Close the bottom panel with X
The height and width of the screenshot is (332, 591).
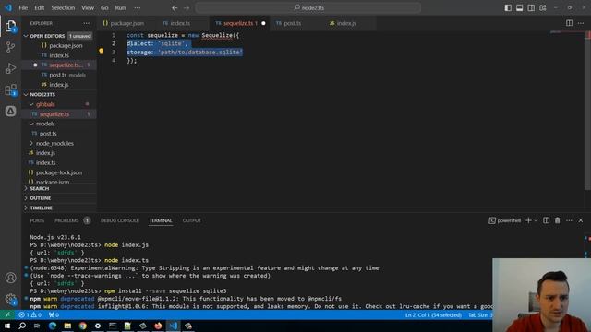point(581,220)
